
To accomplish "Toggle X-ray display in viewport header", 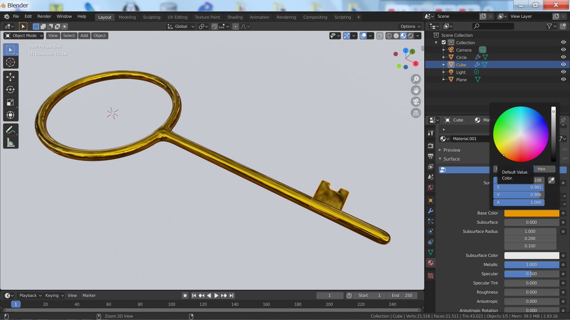I will click(380, 36).
